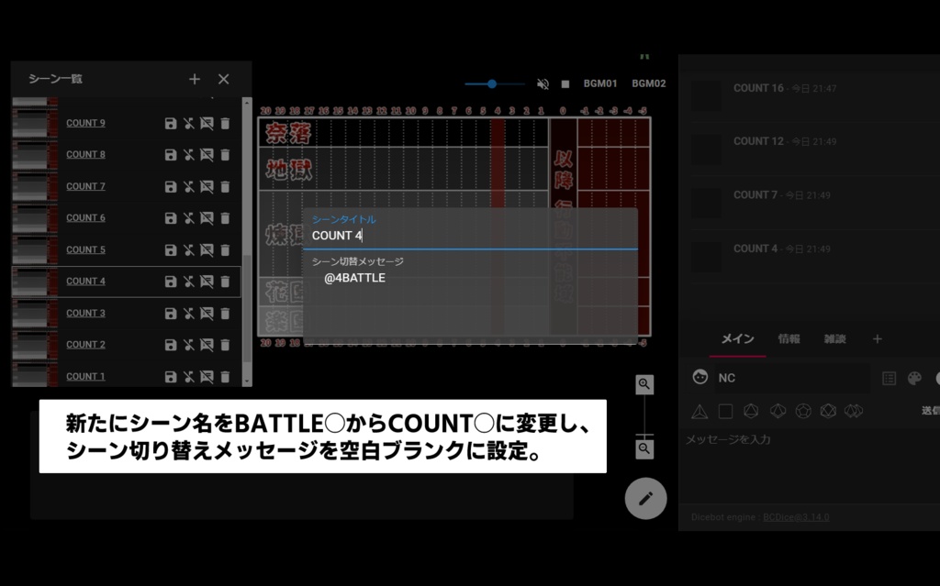
Task: Open the BCDice@3.14.0 version link
Action: 796,516
